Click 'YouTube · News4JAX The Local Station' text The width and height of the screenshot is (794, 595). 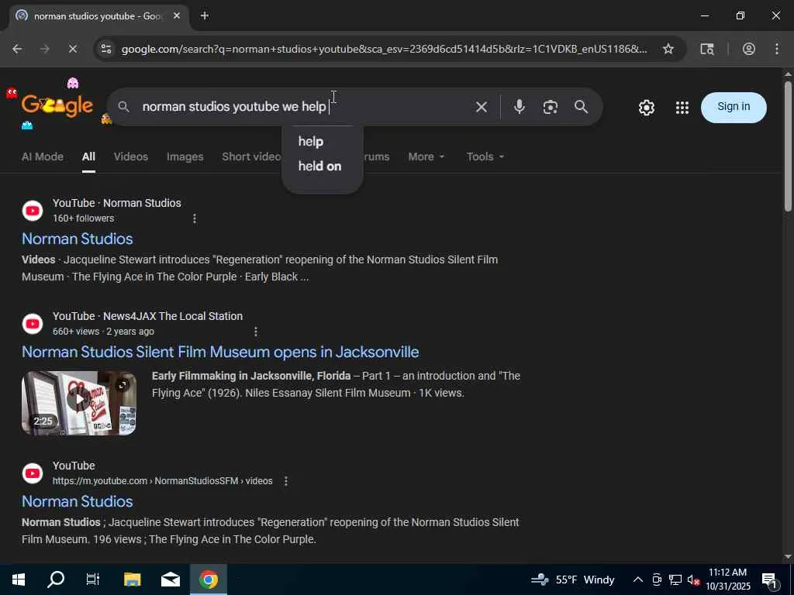148,316
